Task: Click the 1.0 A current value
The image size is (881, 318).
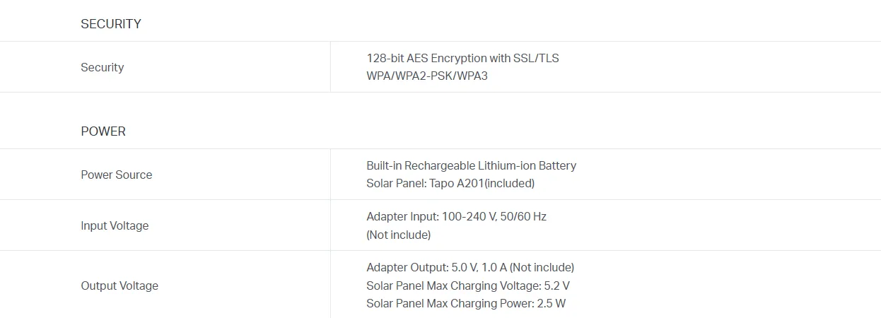Action: (x=494, y=267)
